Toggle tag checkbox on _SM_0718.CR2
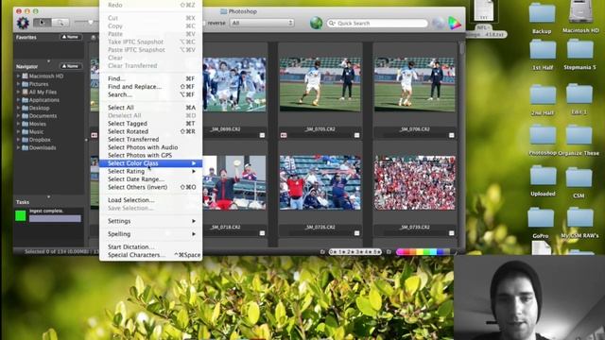The width and height of the screenshot is (605, 340). tap(262, 233)
